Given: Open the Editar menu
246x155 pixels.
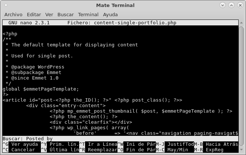Looking at the screenshot, I should click(34, 15).
